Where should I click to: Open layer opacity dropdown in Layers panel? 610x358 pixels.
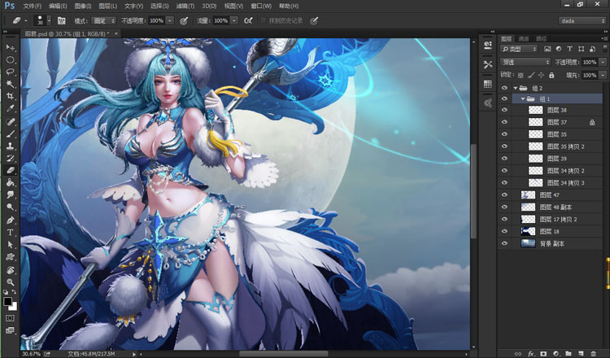point(603,62)
